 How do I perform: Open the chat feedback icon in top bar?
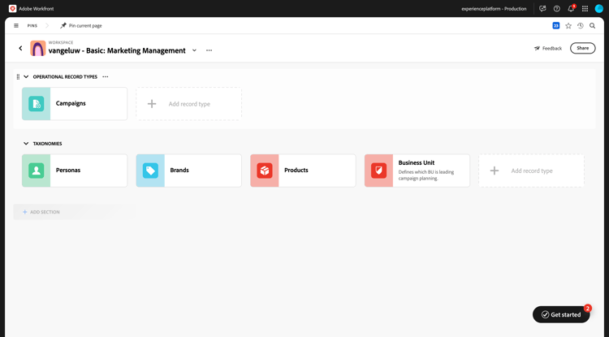click(542, 9)
